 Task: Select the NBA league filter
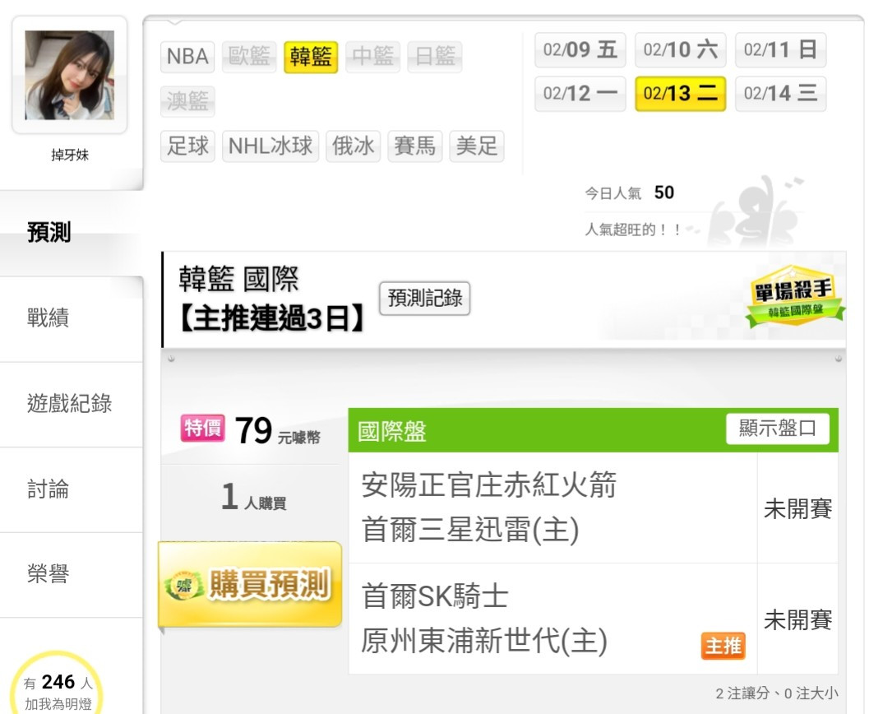pos(187,57)
